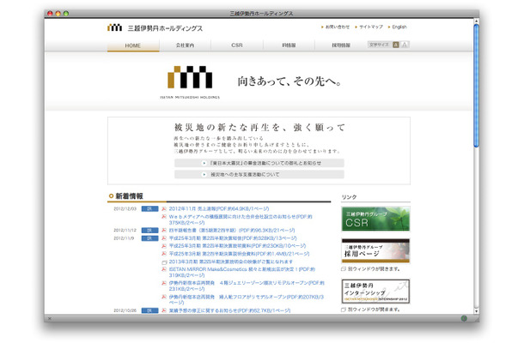Click blue category tag on 2012/10/26 row

(x=149, y=310)
